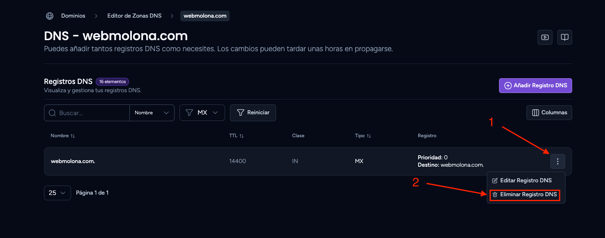The height and width of the screenshot is (238, 605).
Task: Change the 25 rows-per-page selector
Action: click(57, 193)
